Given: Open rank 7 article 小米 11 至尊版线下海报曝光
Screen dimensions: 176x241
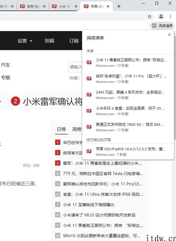Looking at the screenshot, I should coord(89,204).
